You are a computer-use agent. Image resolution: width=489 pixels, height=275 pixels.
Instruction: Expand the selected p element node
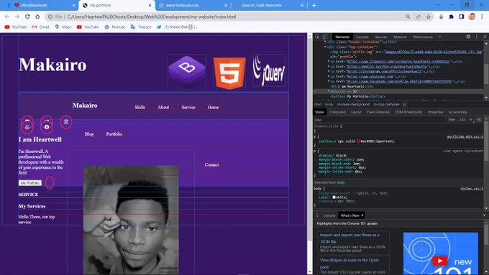[329, 91]
